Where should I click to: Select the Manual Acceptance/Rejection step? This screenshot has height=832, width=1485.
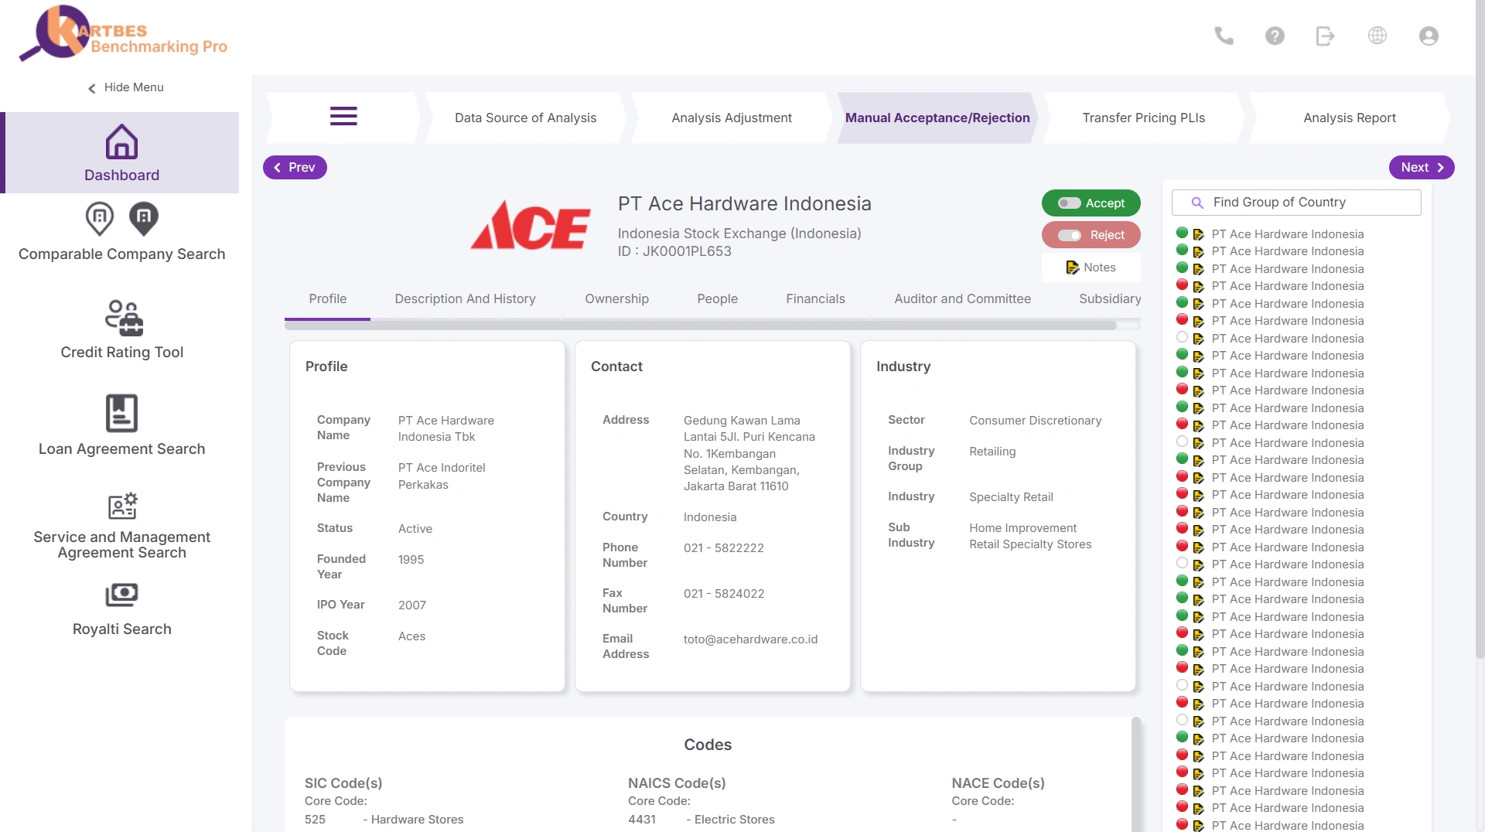tap(937, 118)
